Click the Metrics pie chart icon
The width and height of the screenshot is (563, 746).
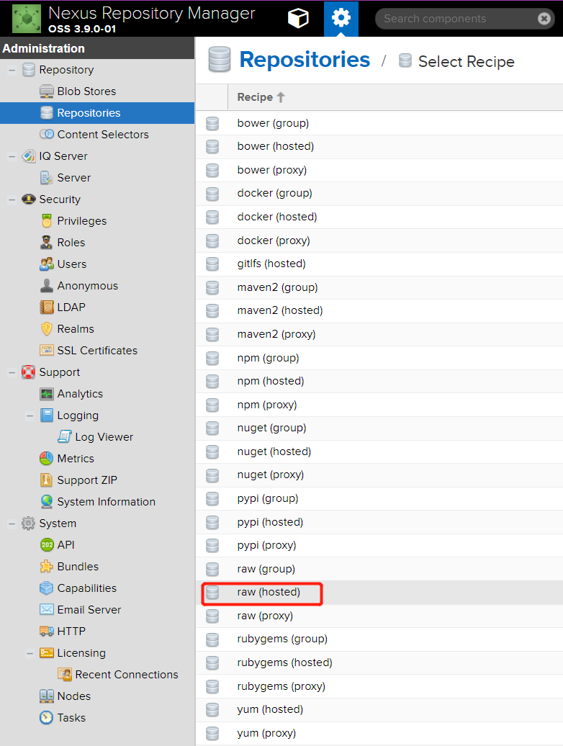[47, 459]
